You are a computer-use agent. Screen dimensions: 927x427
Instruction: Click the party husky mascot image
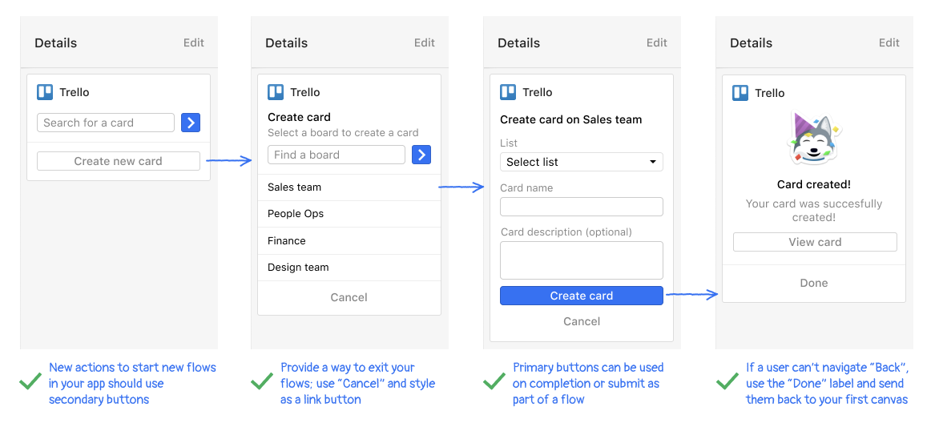[813, 139]
